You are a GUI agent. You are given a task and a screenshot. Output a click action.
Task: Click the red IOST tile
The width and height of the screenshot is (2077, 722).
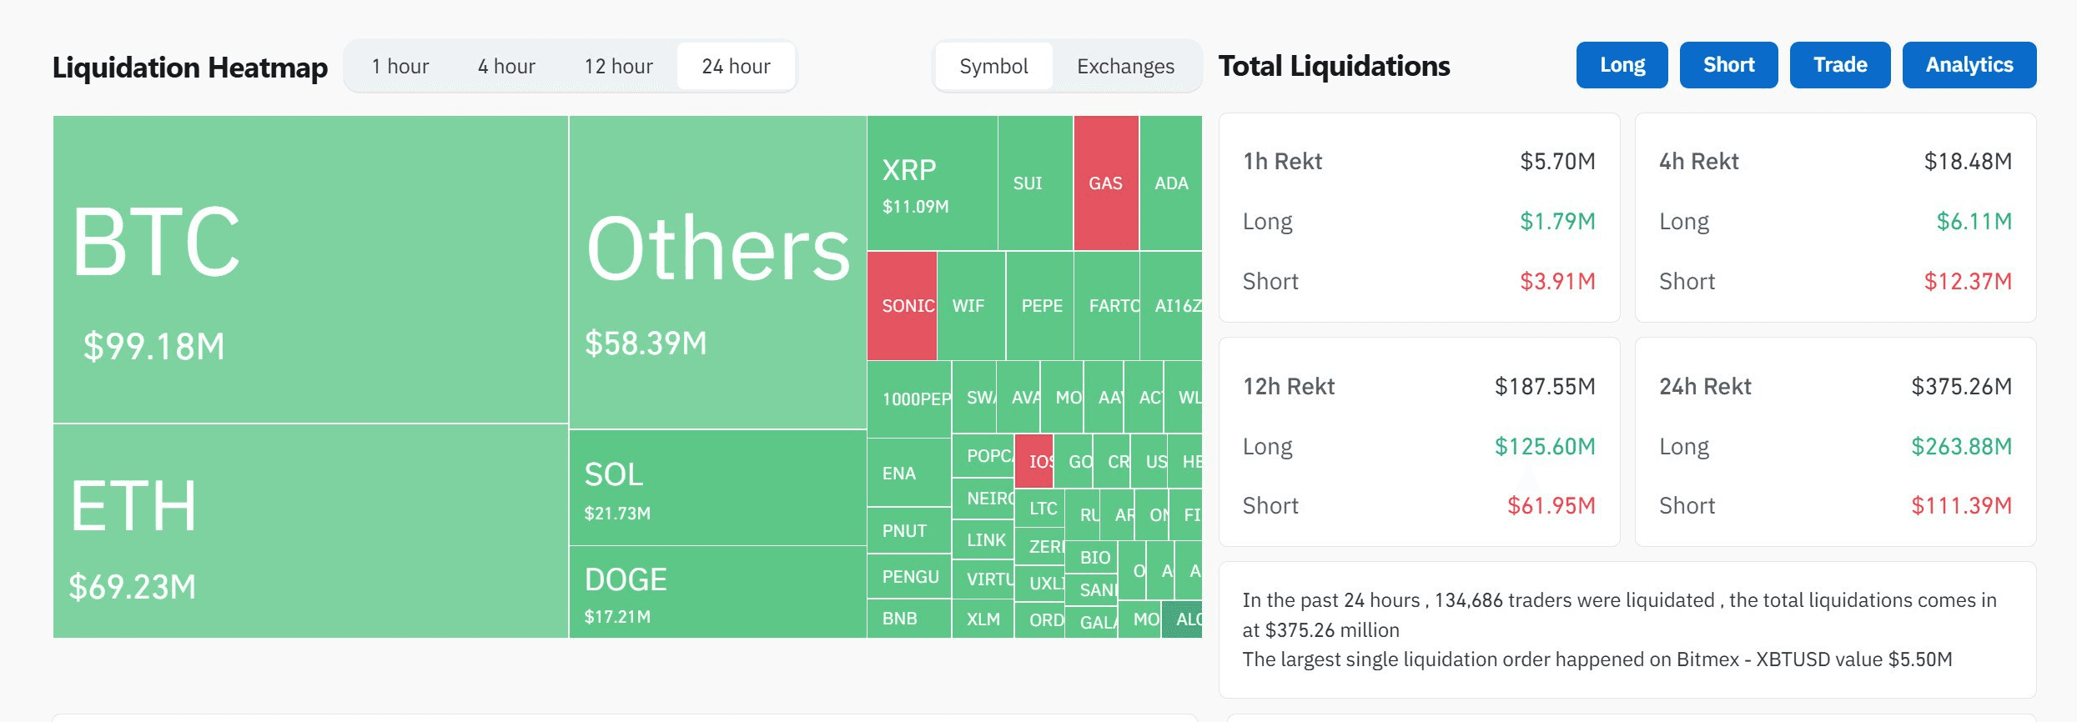[x=1034, y=461]
